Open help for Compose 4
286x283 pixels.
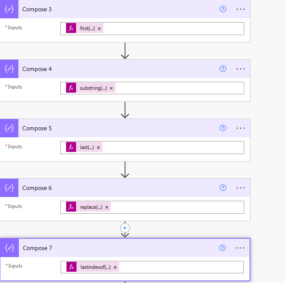coord(223,69)
